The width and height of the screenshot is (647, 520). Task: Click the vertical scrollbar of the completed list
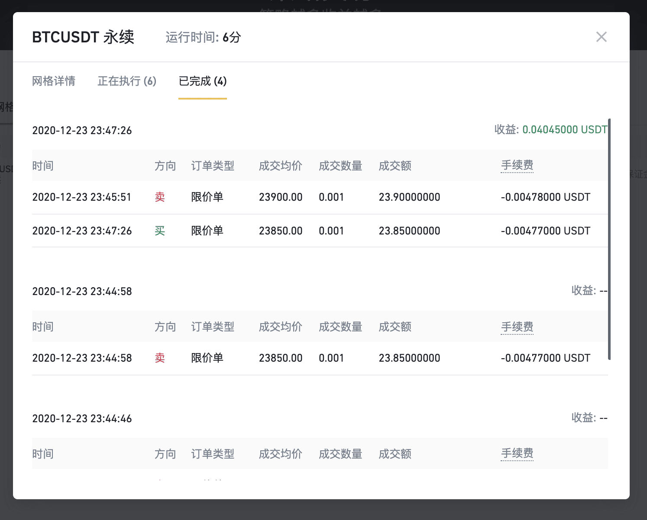(609, 239)
